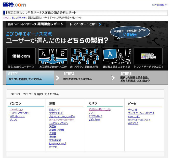Viewport: 173px width, 158px height.
Task: Open ヒーター・ストーブ category
Action: pyautogui.click(x=58, y=143)
